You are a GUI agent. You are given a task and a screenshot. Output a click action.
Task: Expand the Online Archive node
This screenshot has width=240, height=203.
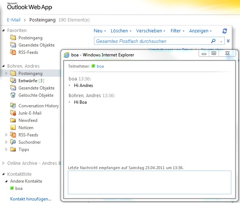pos(3,163)
